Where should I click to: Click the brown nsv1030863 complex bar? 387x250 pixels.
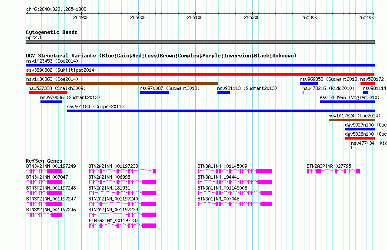122,83
